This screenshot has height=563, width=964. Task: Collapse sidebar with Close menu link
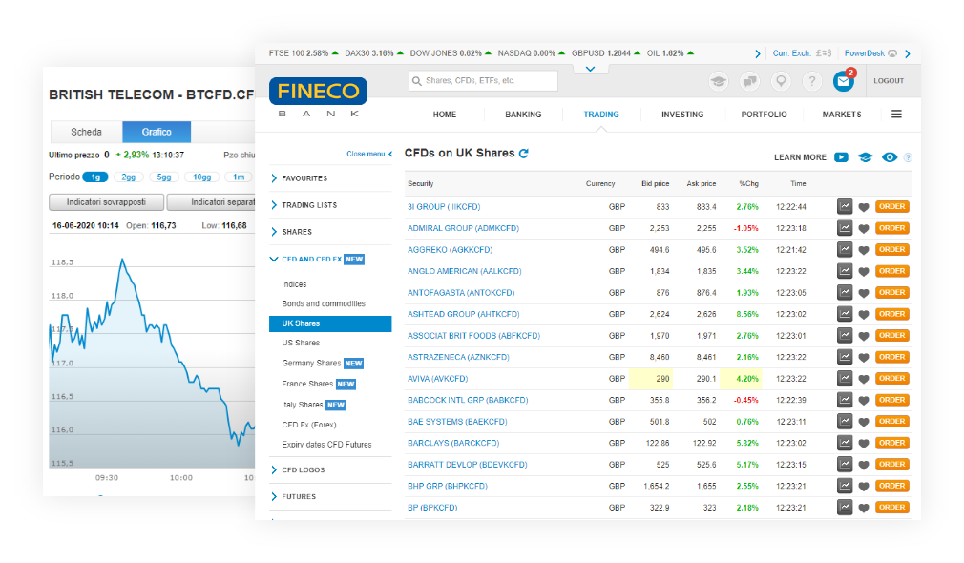coord(368,154)
